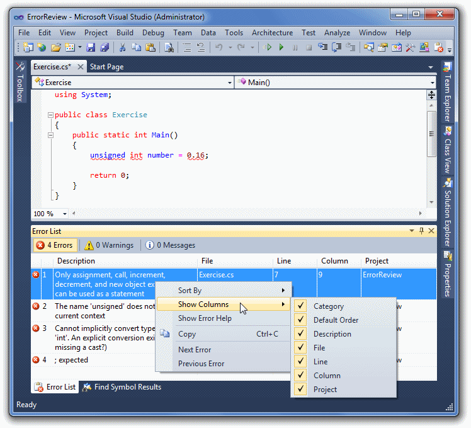This screenshot has height=428, width=471.
Task: Close the Exercise.cs tab
Action: pos(81,67)
